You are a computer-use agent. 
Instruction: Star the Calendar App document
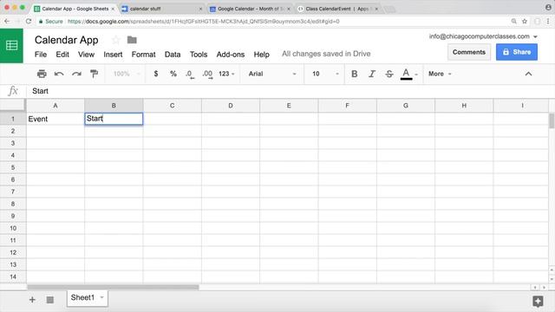pyautogui.click(x=115, y=40)
